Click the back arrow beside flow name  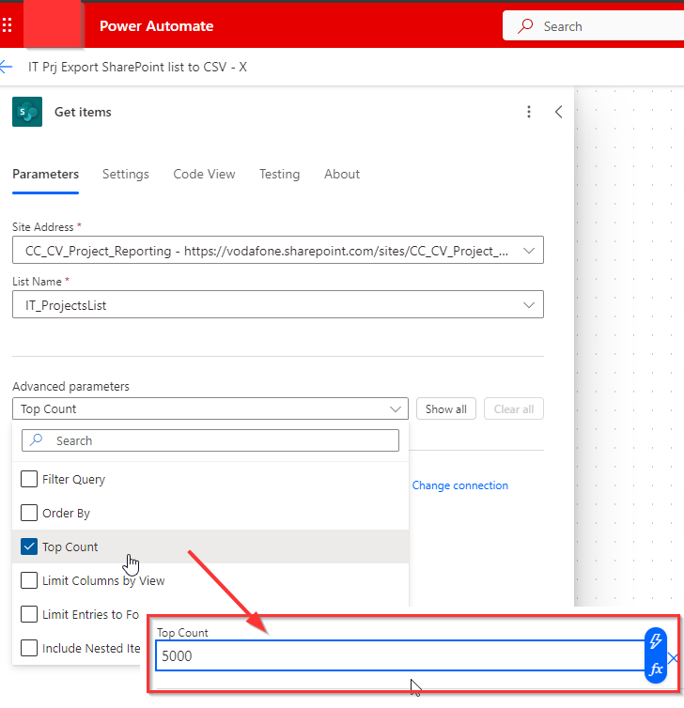7,68
